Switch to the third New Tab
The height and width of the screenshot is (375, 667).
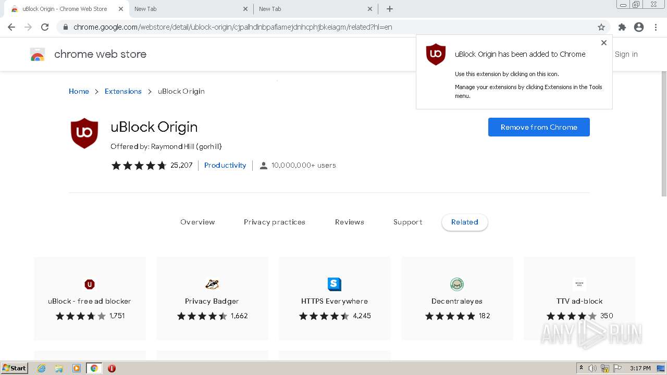click(x=315, y=9)
